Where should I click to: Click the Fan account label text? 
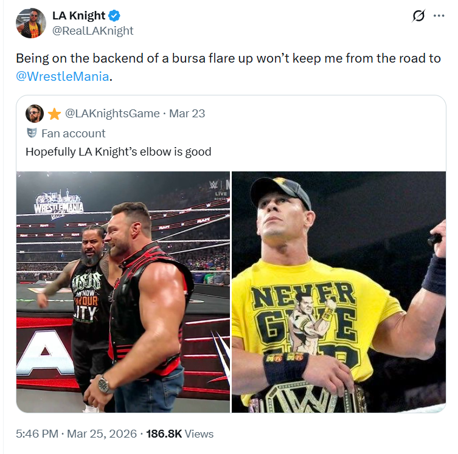pyautogui.click(x=73, y=133)
